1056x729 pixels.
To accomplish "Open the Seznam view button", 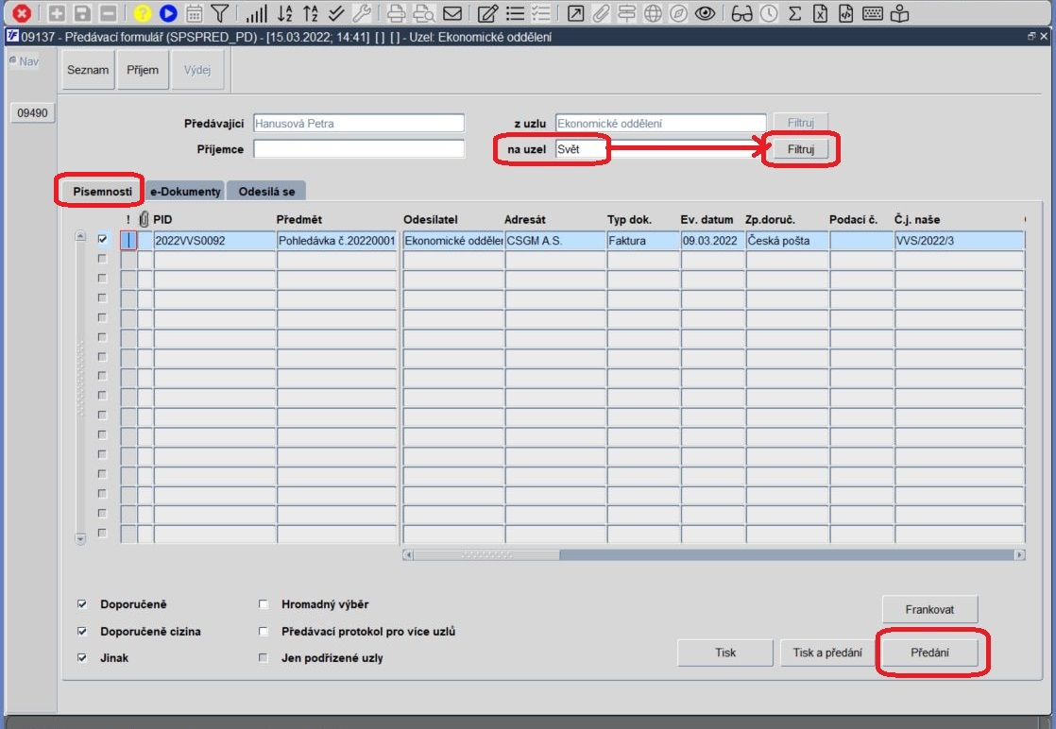I will (88, 69).
